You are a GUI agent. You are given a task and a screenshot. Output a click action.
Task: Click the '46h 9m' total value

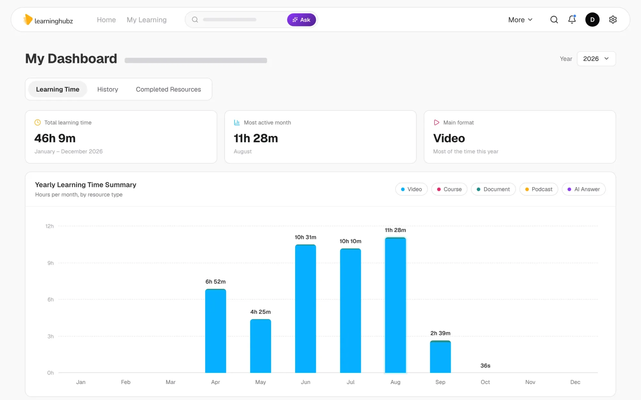tap(55, 138)
